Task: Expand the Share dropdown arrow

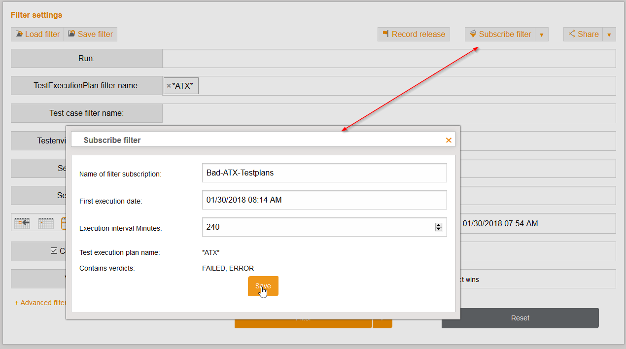Action: [609, 35]
